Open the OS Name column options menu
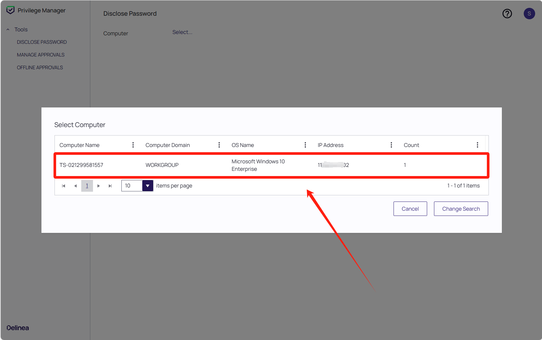Image resolution: width=542 pixels, height=340 pixels. [305, 145]
